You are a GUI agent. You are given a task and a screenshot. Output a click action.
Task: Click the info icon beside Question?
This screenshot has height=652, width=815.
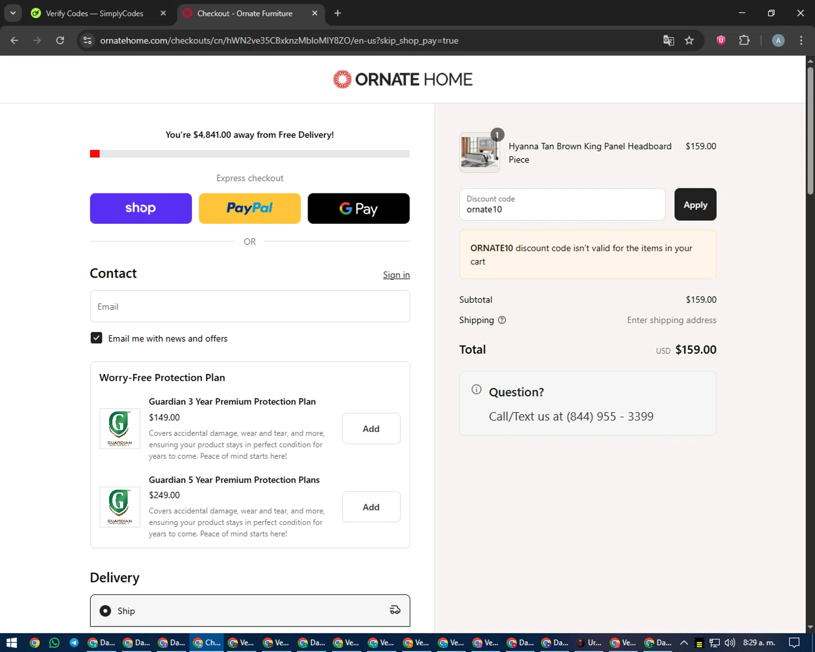click(477, 390)
